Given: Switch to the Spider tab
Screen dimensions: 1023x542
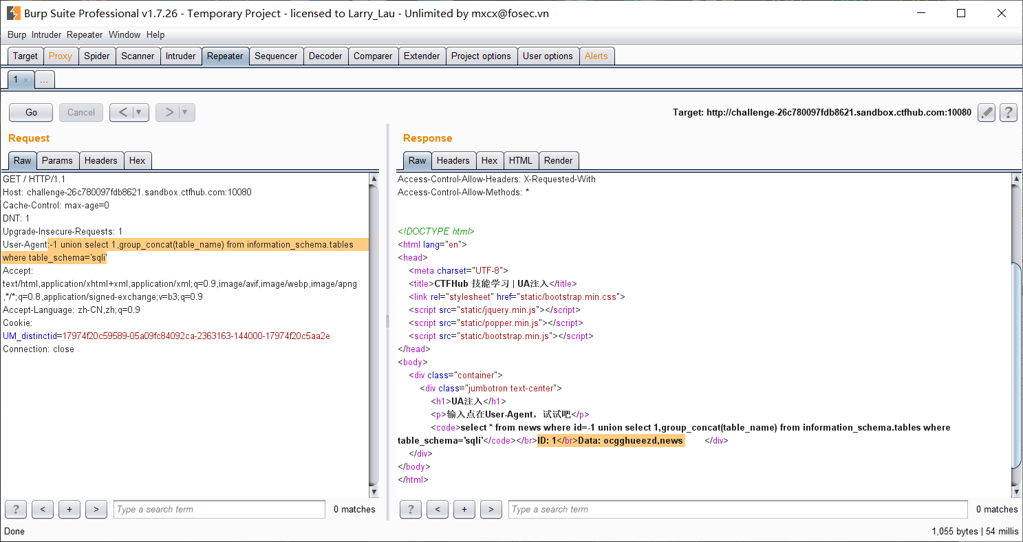Looking at the screenshot, I should point(97,56).
